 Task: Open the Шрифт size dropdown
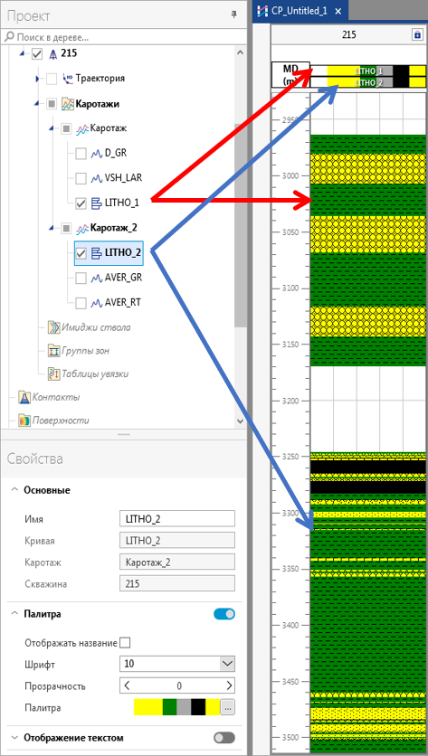(x=227, y=664)
